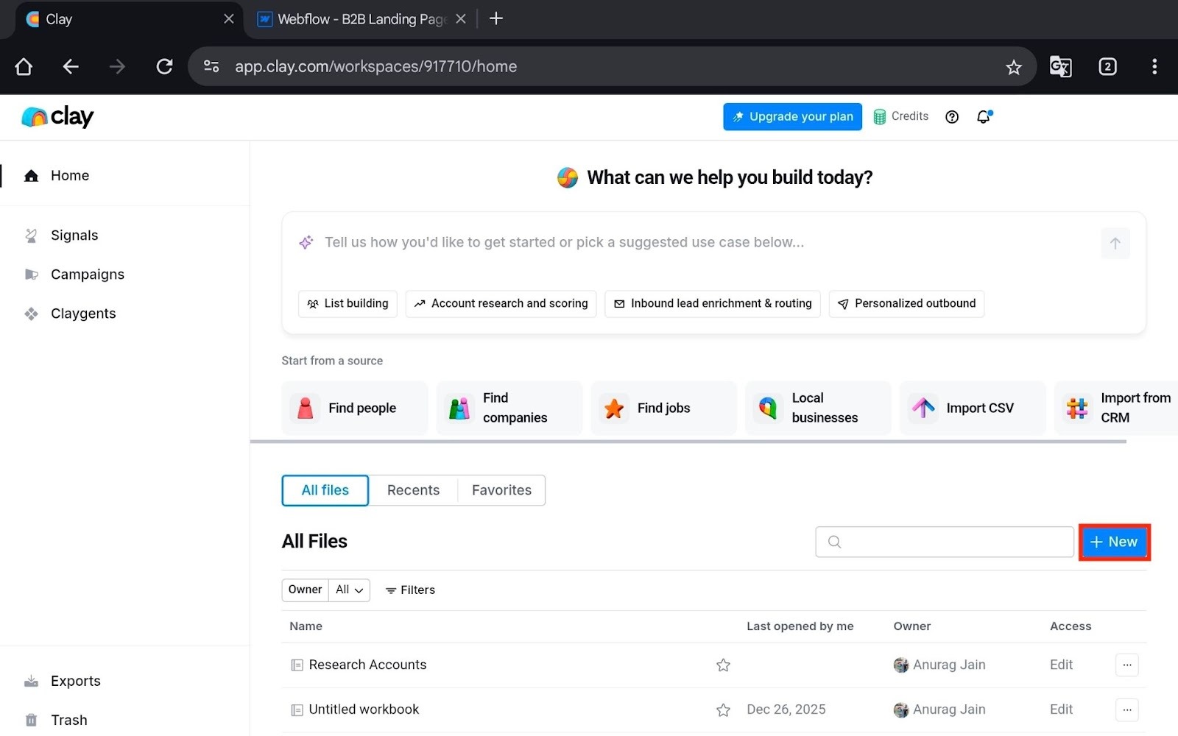Open a new browser tab
Viewport: 1178px width, 736px height.
tap(496, 18)
